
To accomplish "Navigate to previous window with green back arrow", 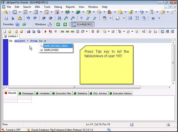I will pos(58,24).
